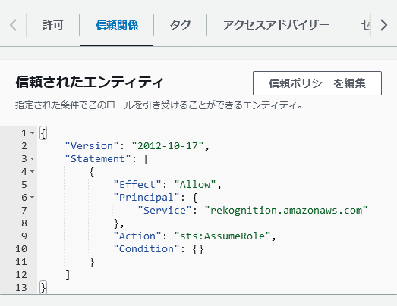Click the 信頼ポリシーを編集 button

click(x=317, y=83)
